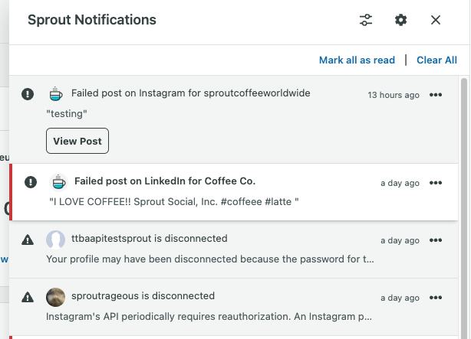Click coffee cup avatar for Coffee Co.
Image resolution: width=471 pixels, height=339 pixels.
[x=58, y=182]
